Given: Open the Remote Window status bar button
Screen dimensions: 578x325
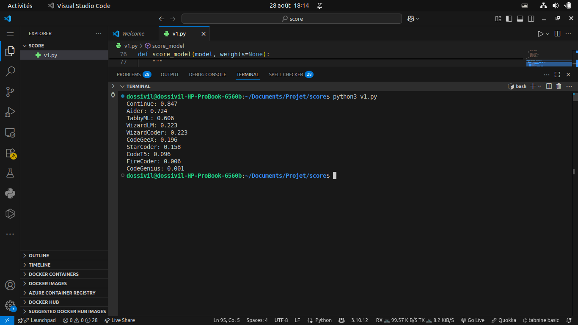Looking at the screenshot, I should coord(7,320).
